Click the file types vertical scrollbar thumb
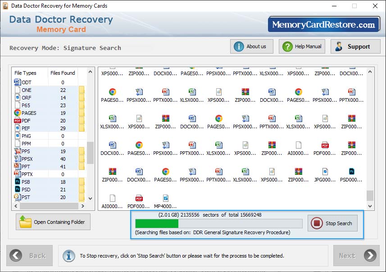 tap(90, 153)
